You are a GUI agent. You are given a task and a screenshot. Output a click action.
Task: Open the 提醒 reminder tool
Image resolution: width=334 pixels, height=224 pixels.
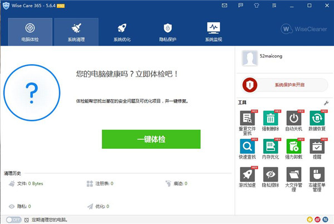[x=317, y=149]
